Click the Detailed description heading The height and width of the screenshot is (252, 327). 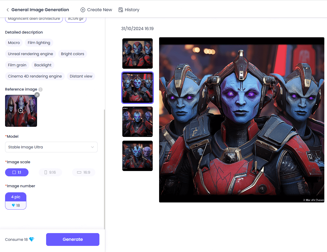click(x=24, y=32)
